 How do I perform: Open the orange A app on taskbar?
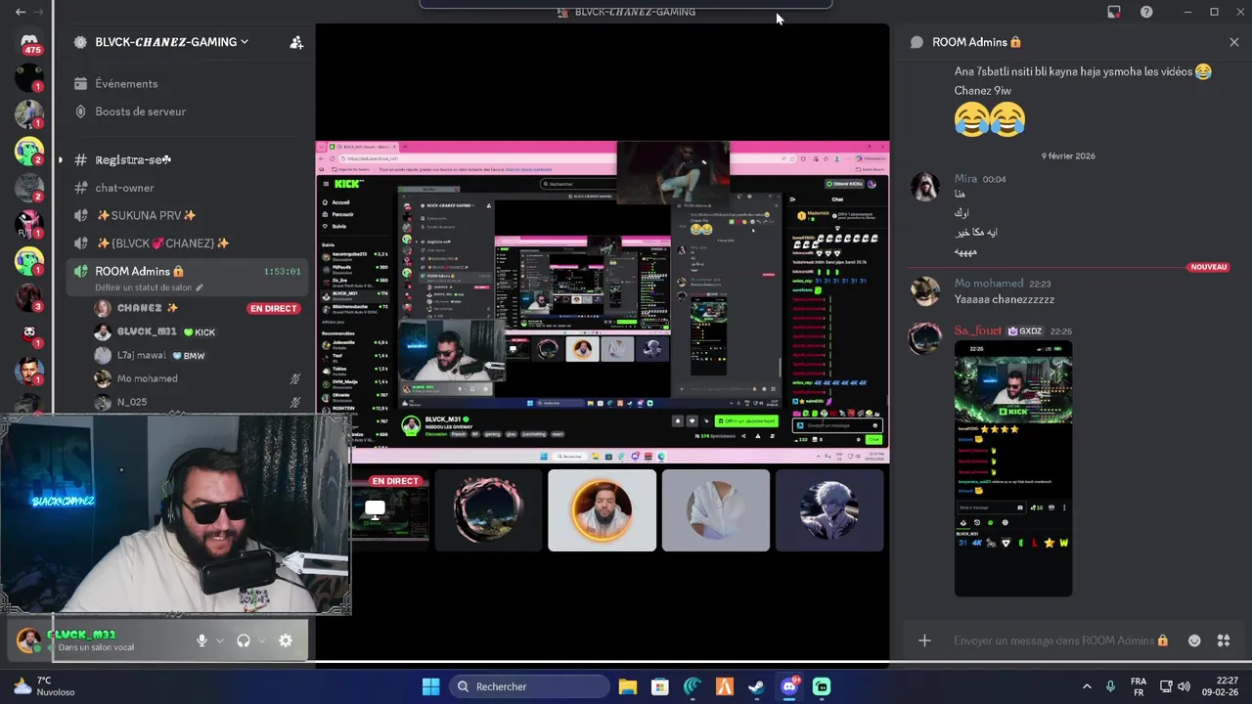[x=725, y=686]
